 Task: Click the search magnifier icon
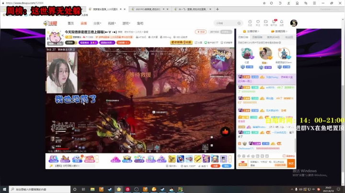pyautogui.click(x=239, y=23)
